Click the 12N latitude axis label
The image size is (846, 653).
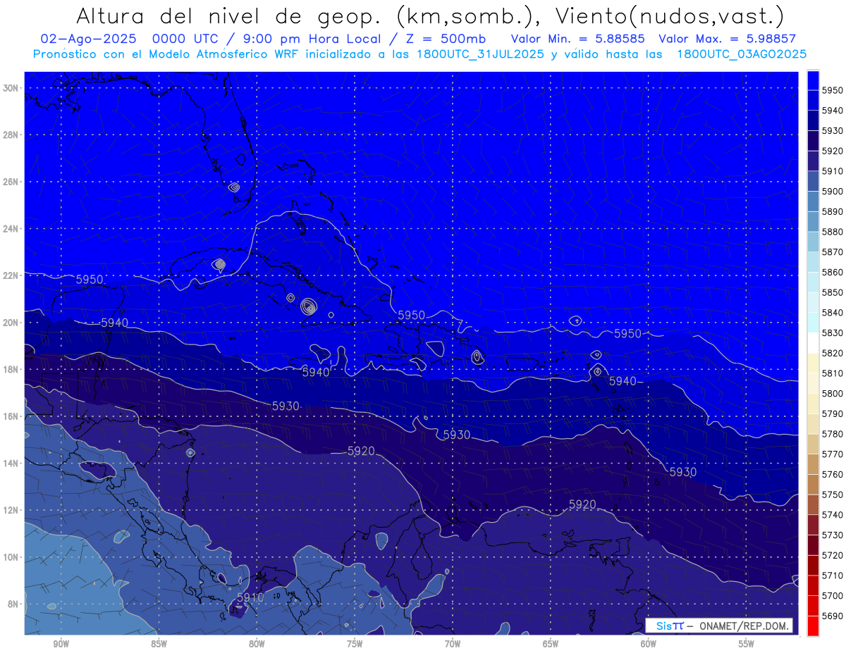[11, 510]
